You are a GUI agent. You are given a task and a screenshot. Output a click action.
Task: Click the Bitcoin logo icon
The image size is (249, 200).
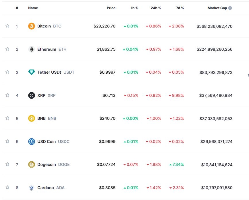pos(32,26)
